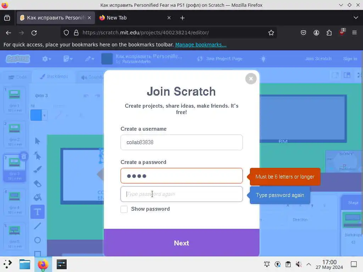The width and height of the screenshot is (363, 272).
Task: Focus the Type password again field
Action: click(x=181, y=194)
